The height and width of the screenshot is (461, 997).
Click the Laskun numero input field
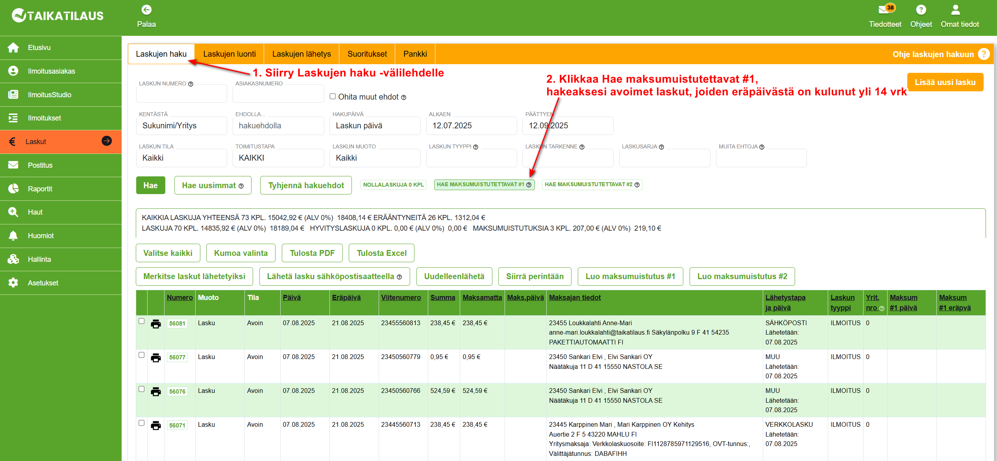[181, 93]
